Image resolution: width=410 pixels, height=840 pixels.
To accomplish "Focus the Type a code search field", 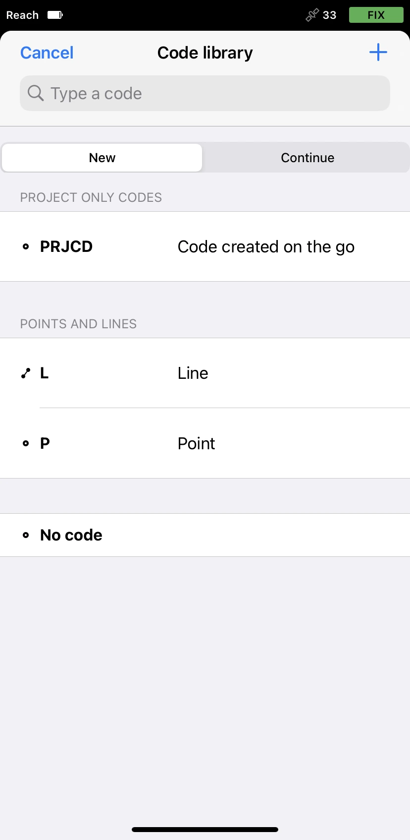I will coord(205,93).
